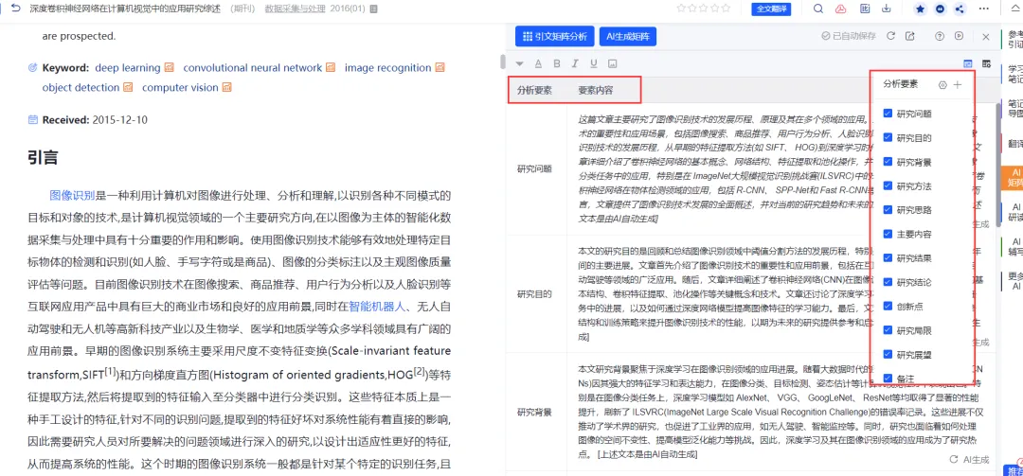Screen dimensions: 1023x476
Task: Add element with plus icon in 分析要素 popup
Action: click(x=957, y=85)
